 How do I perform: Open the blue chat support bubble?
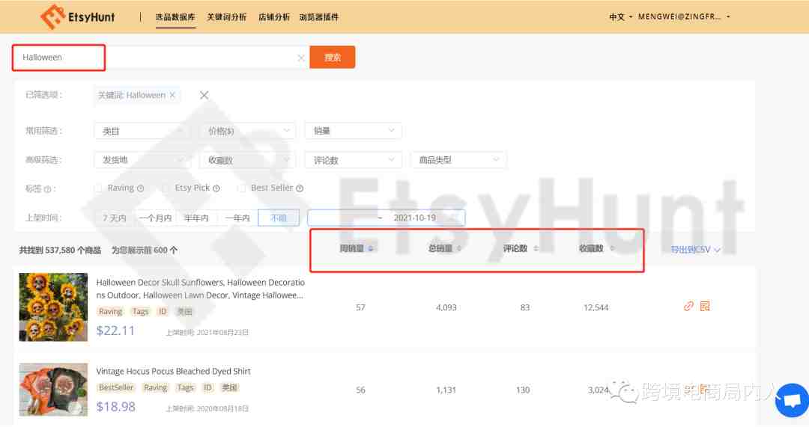click(x=792, y=400)
